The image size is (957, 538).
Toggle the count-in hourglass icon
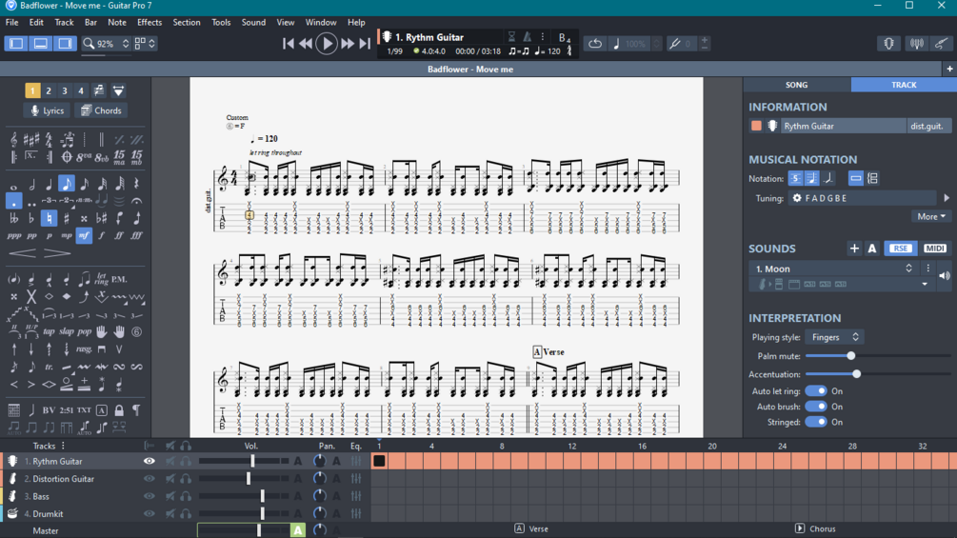512,36
